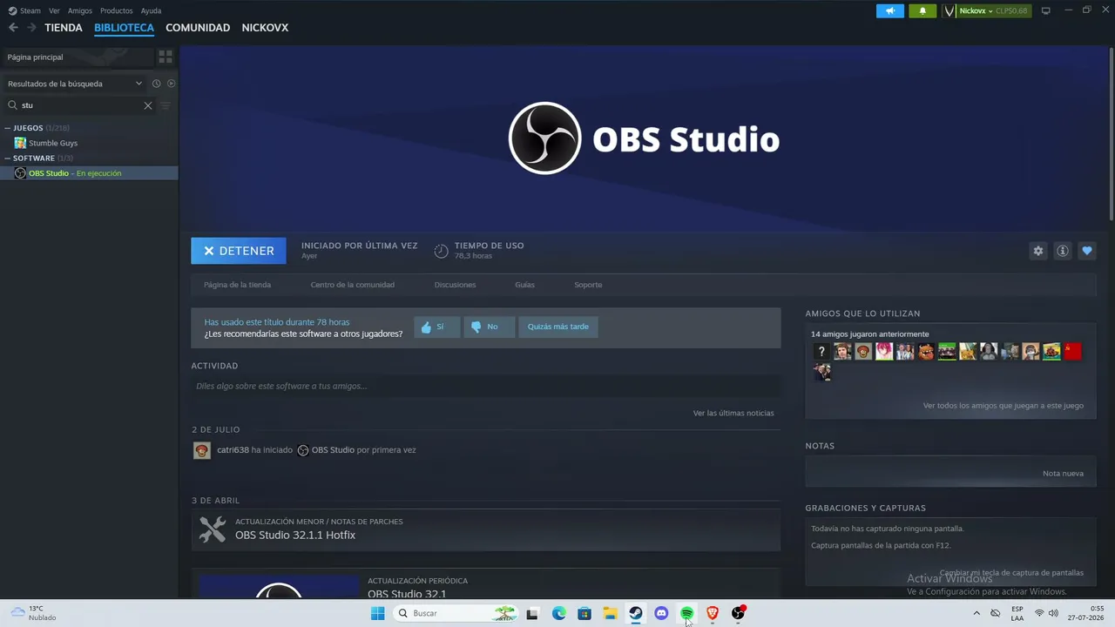This screenshot has width=1115, height=627.
Task: Toggle OBS Studio favorite heart
Action: pos(1087,251)
